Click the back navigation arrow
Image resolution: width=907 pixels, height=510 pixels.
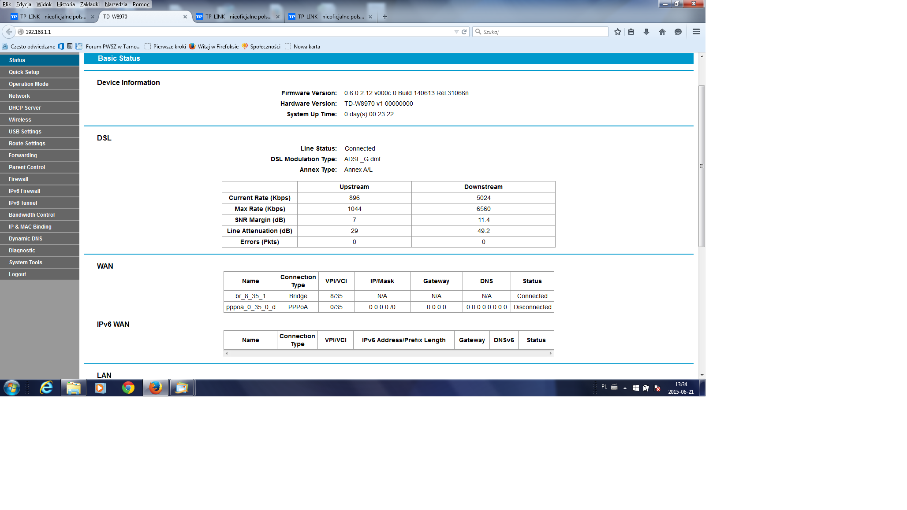coord(9,32)
